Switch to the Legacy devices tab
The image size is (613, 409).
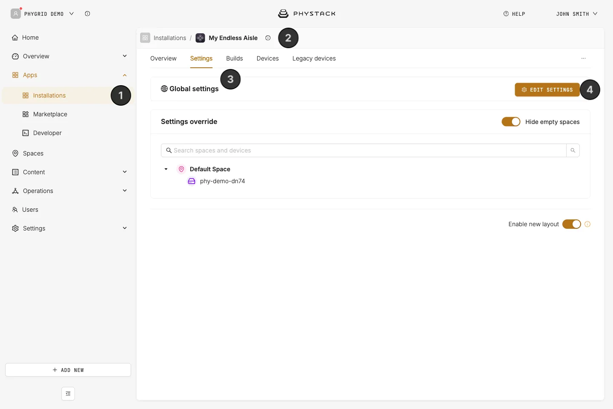click(314, 58)
